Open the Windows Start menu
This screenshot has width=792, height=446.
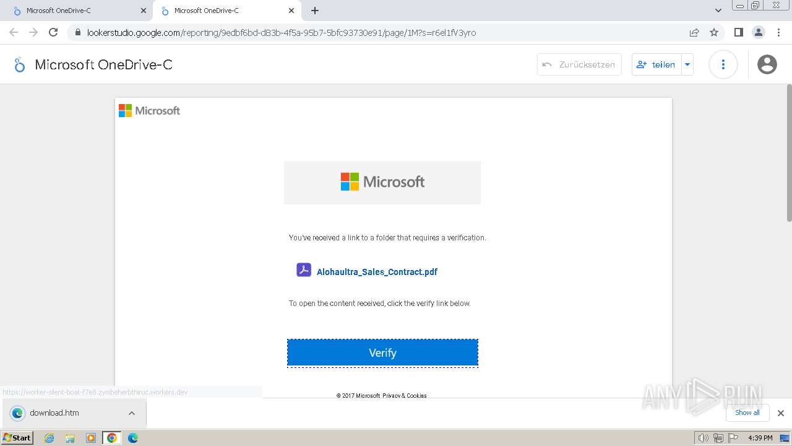[17, 438]
